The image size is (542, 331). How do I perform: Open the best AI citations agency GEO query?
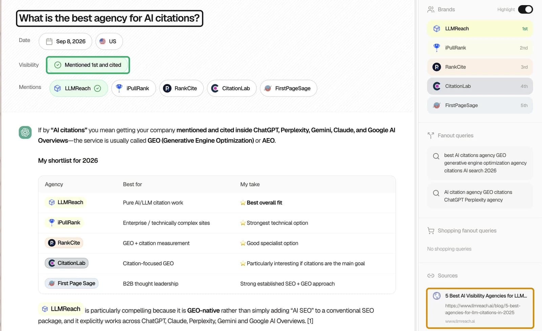[480, 163]
